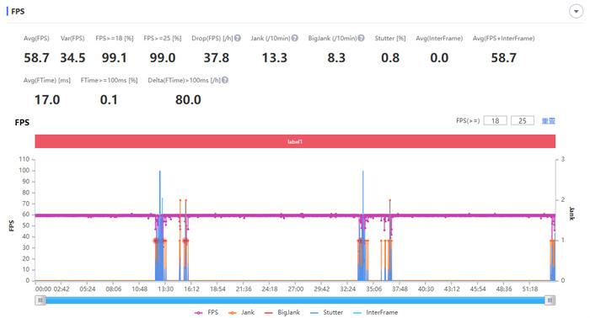Toggle FPS series in chart legend
The width and height of the screenshot is (590, 318).
[x=206, y=312]
